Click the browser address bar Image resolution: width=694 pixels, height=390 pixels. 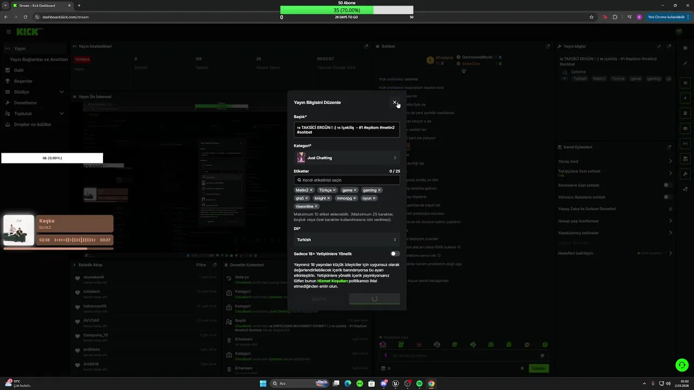pyautogui.click(x=314, y=17)
